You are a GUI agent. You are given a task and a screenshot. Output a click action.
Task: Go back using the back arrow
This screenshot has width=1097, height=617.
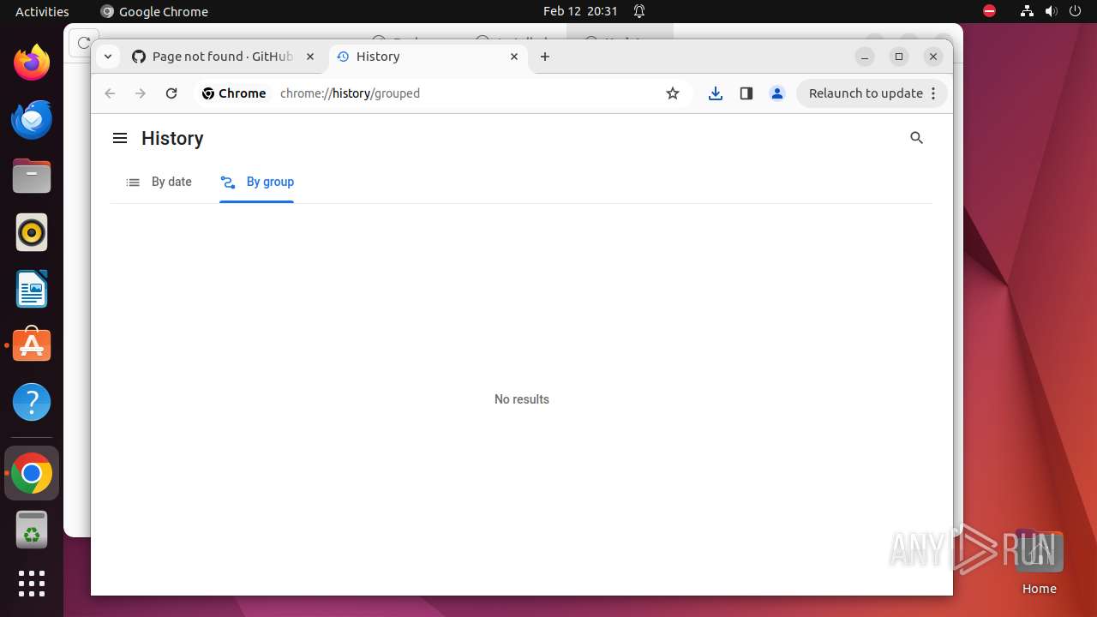point(110,93)
